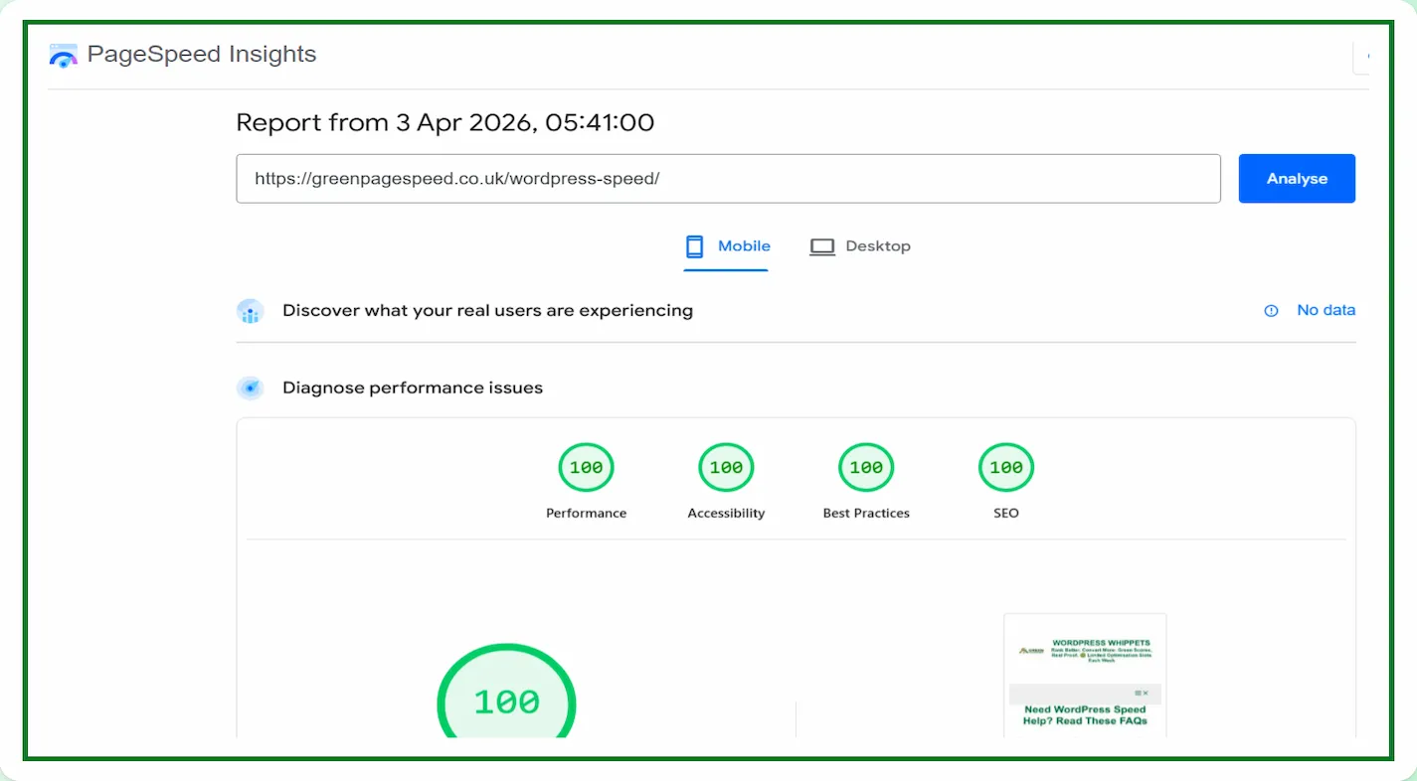The height and width of the screenshot is (781, 1417).
Task: Click the Diagnose performance issues lab icon
Action: pos(250,388)
